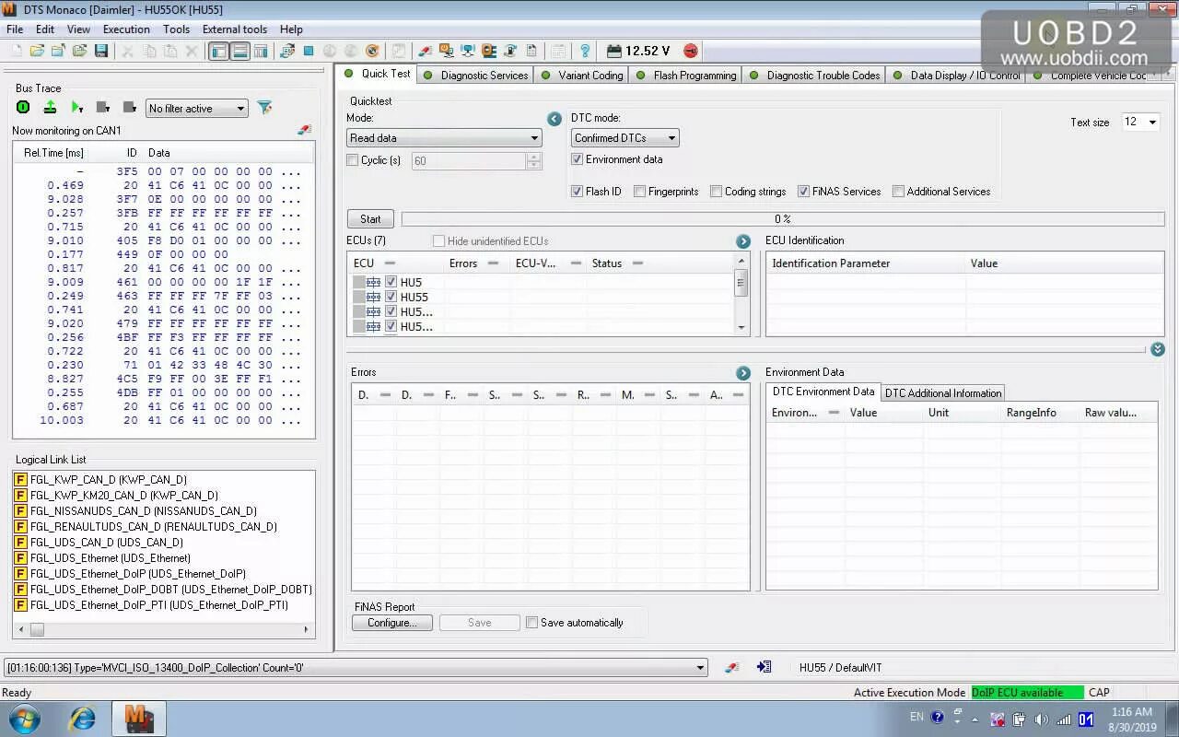Click the blue arrow next to Mode

tap(554, 119)
